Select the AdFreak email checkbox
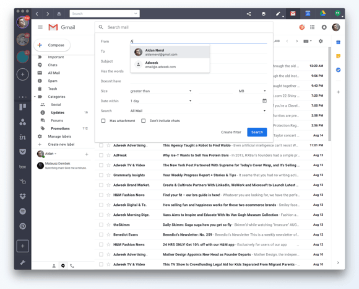 tap(101, 155)
